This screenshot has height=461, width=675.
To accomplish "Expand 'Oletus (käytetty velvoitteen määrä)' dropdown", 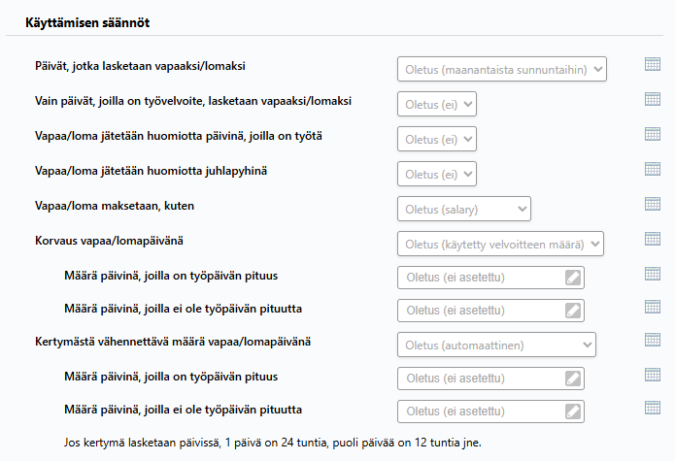I will 500,244.
